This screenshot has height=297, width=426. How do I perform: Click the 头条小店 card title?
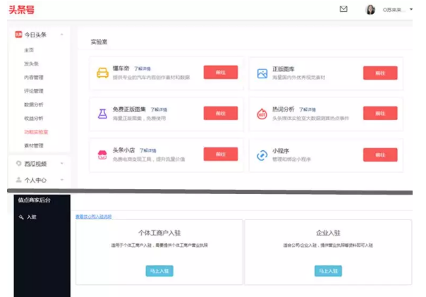point(124,150)
